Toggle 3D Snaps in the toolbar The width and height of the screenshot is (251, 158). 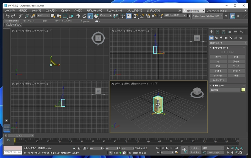[136, 16]
